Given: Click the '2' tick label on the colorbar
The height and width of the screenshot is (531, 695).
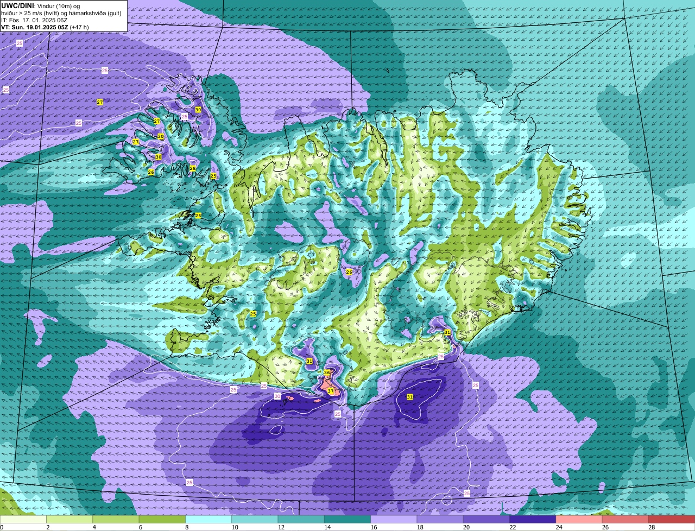Looking at the screenshot, I should pos(48,527).
